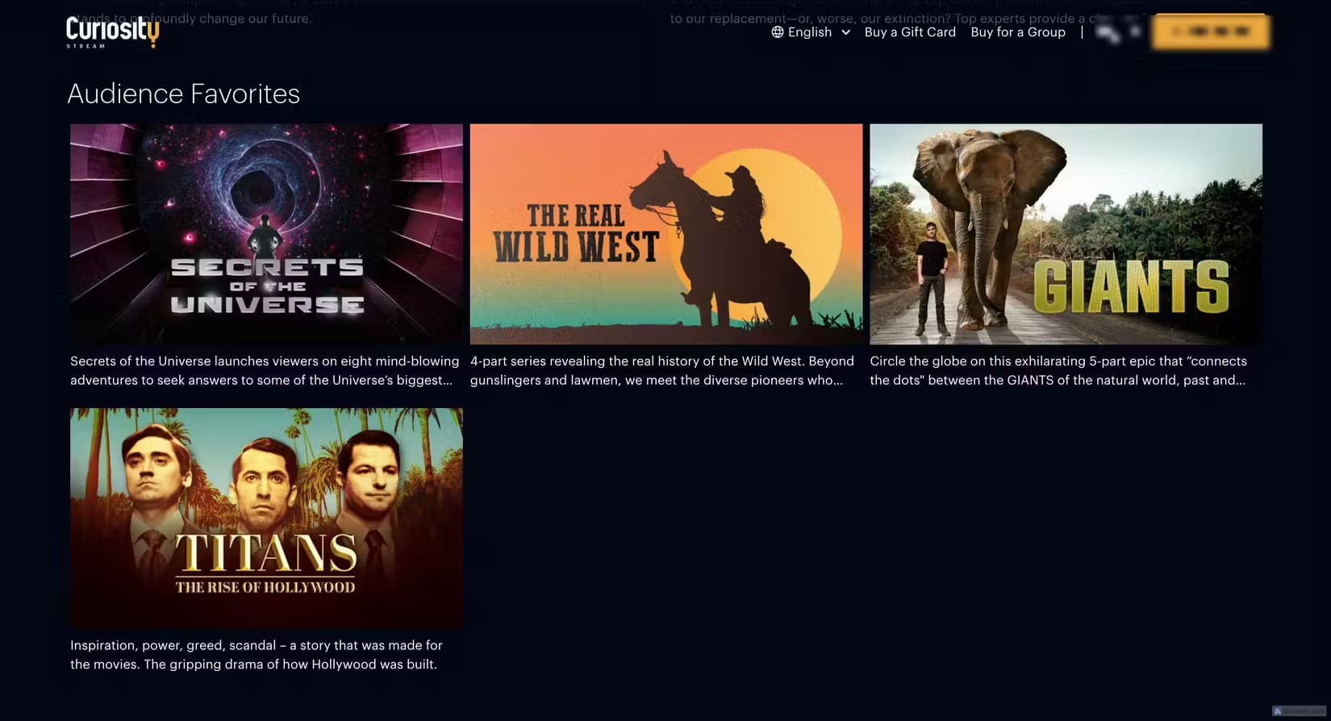Open the Giants elephant thumbnail

tap(1066, 234)
